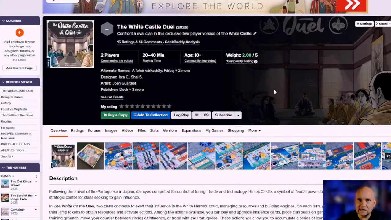391x220 pixels.
Task: Click the 89 fans count
Action: pos(206,115)
